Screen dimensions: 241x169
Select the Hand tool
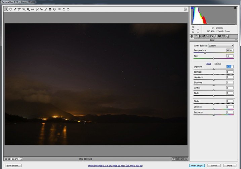tap(10, 9)
